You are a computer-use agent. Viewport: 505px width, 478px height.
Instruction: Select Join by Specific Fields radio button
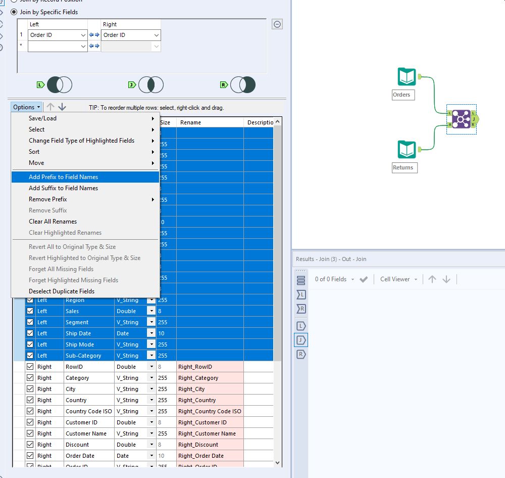point(14,12)
